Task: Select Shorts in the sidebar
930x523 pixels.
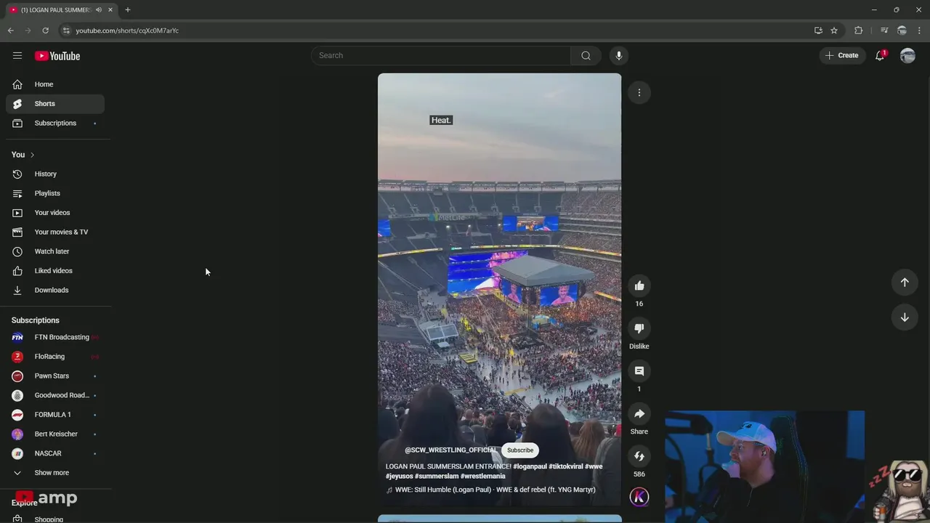Action: point(55,104)
